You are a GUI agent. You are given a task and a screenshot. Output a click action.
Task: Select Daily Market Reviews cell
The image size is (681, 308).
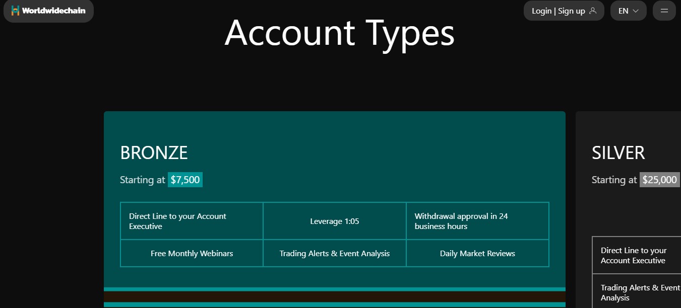tap(477, 253)
